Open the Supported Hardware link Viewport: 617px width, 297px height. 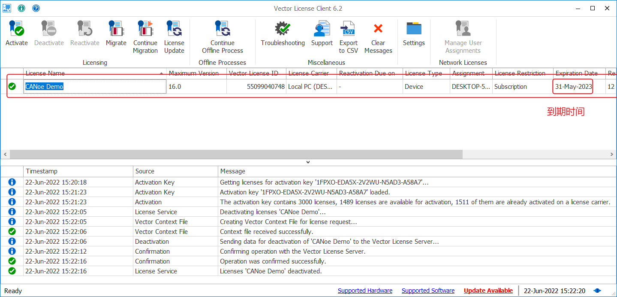click(365, 291)
